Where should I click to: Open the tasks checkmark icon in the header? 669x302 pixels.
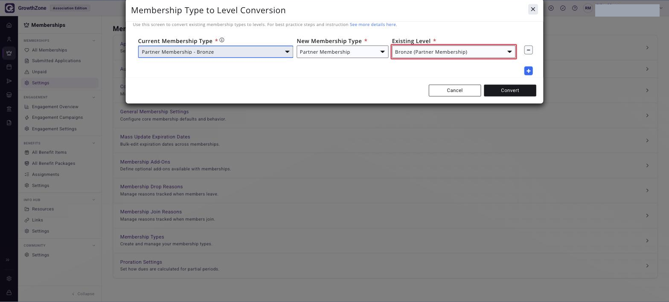click(x=563, y=8)
